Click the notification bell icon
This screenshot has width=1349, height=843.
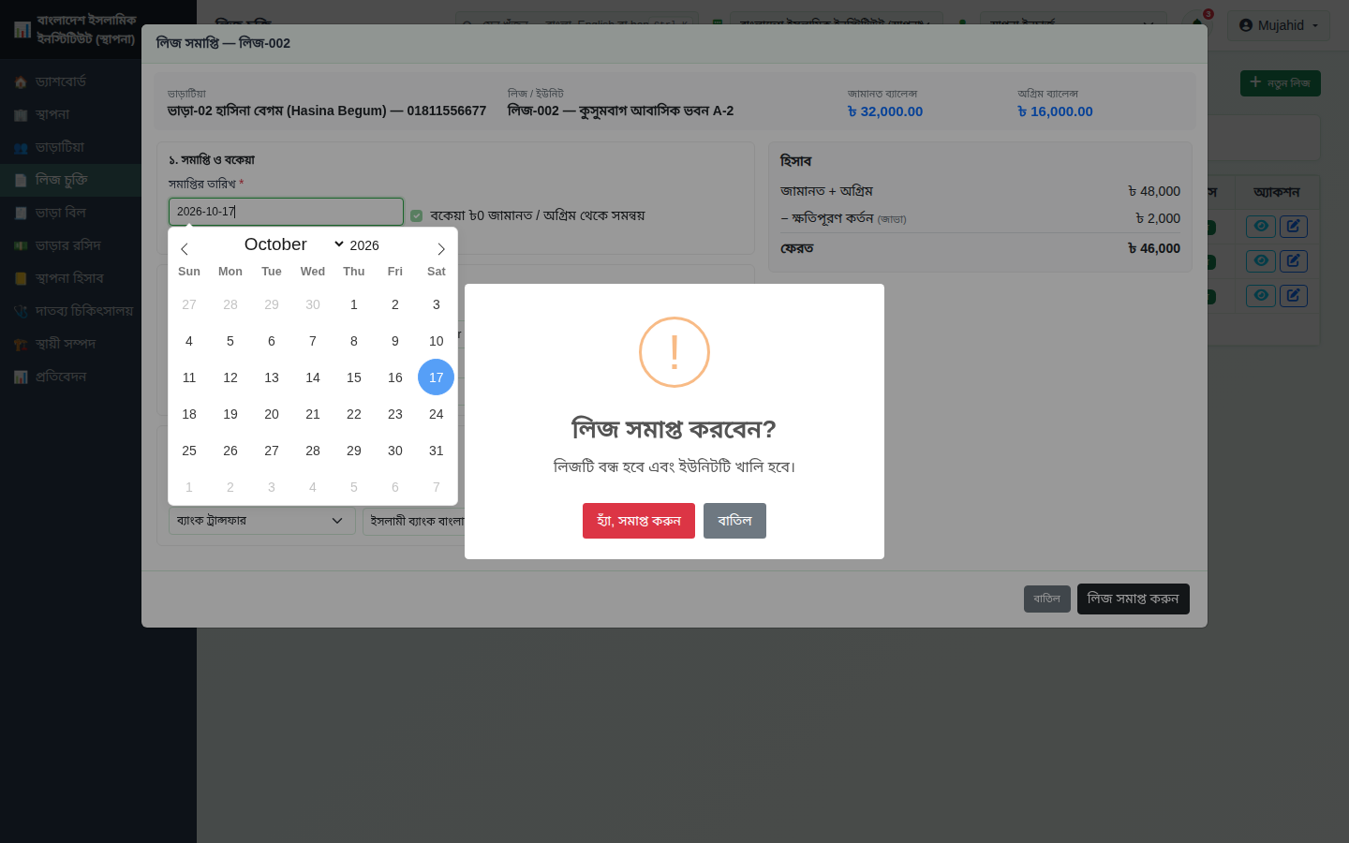click(x=1198, y=23)
